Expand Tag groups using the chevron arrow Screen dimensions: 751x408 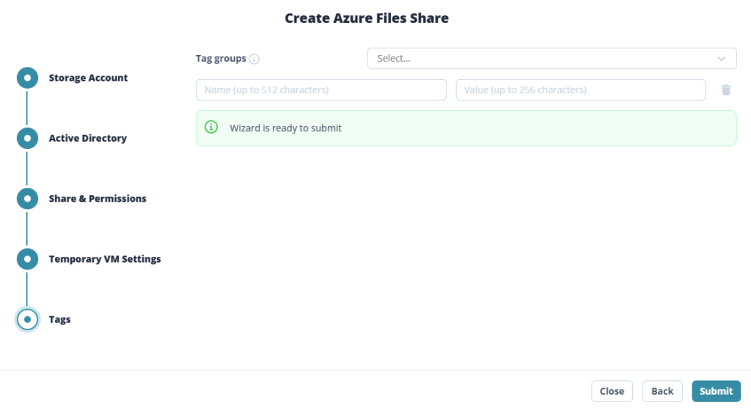coord(722,59)
